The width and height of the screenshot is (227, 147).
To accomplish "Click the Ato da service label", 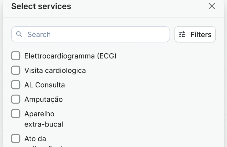I will [35, 138].
